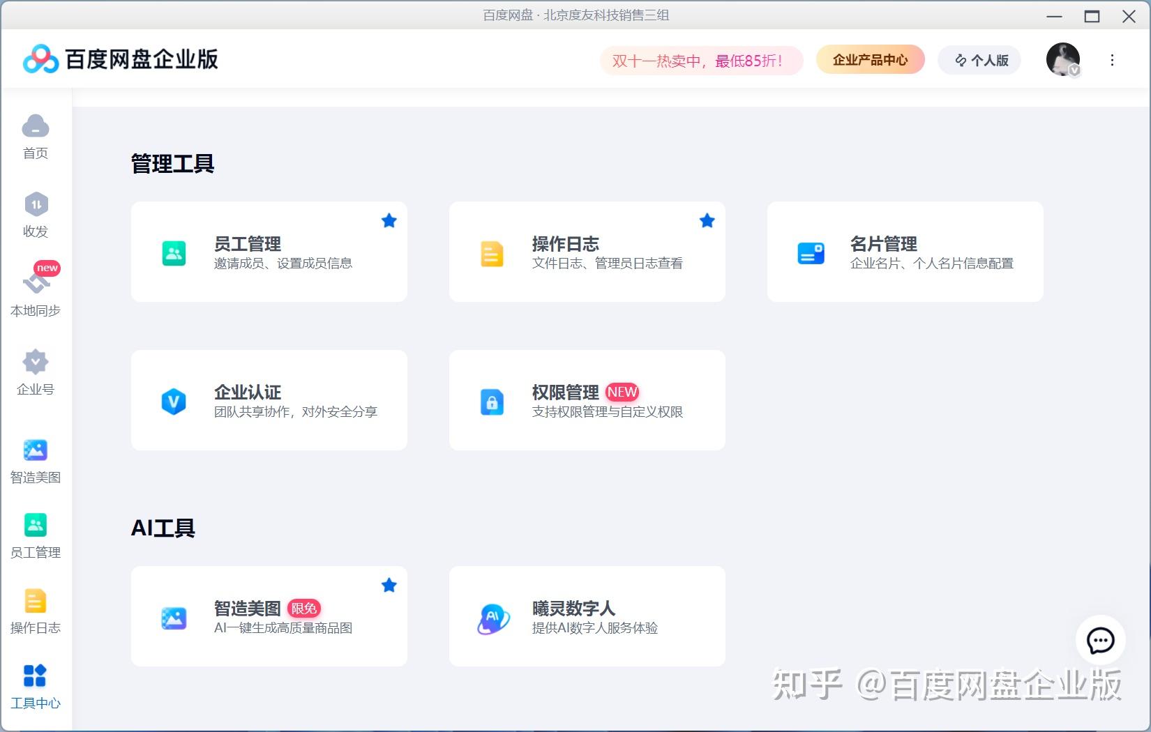
Task: Click the 管理工具 section heading
Action: [172, 164]
